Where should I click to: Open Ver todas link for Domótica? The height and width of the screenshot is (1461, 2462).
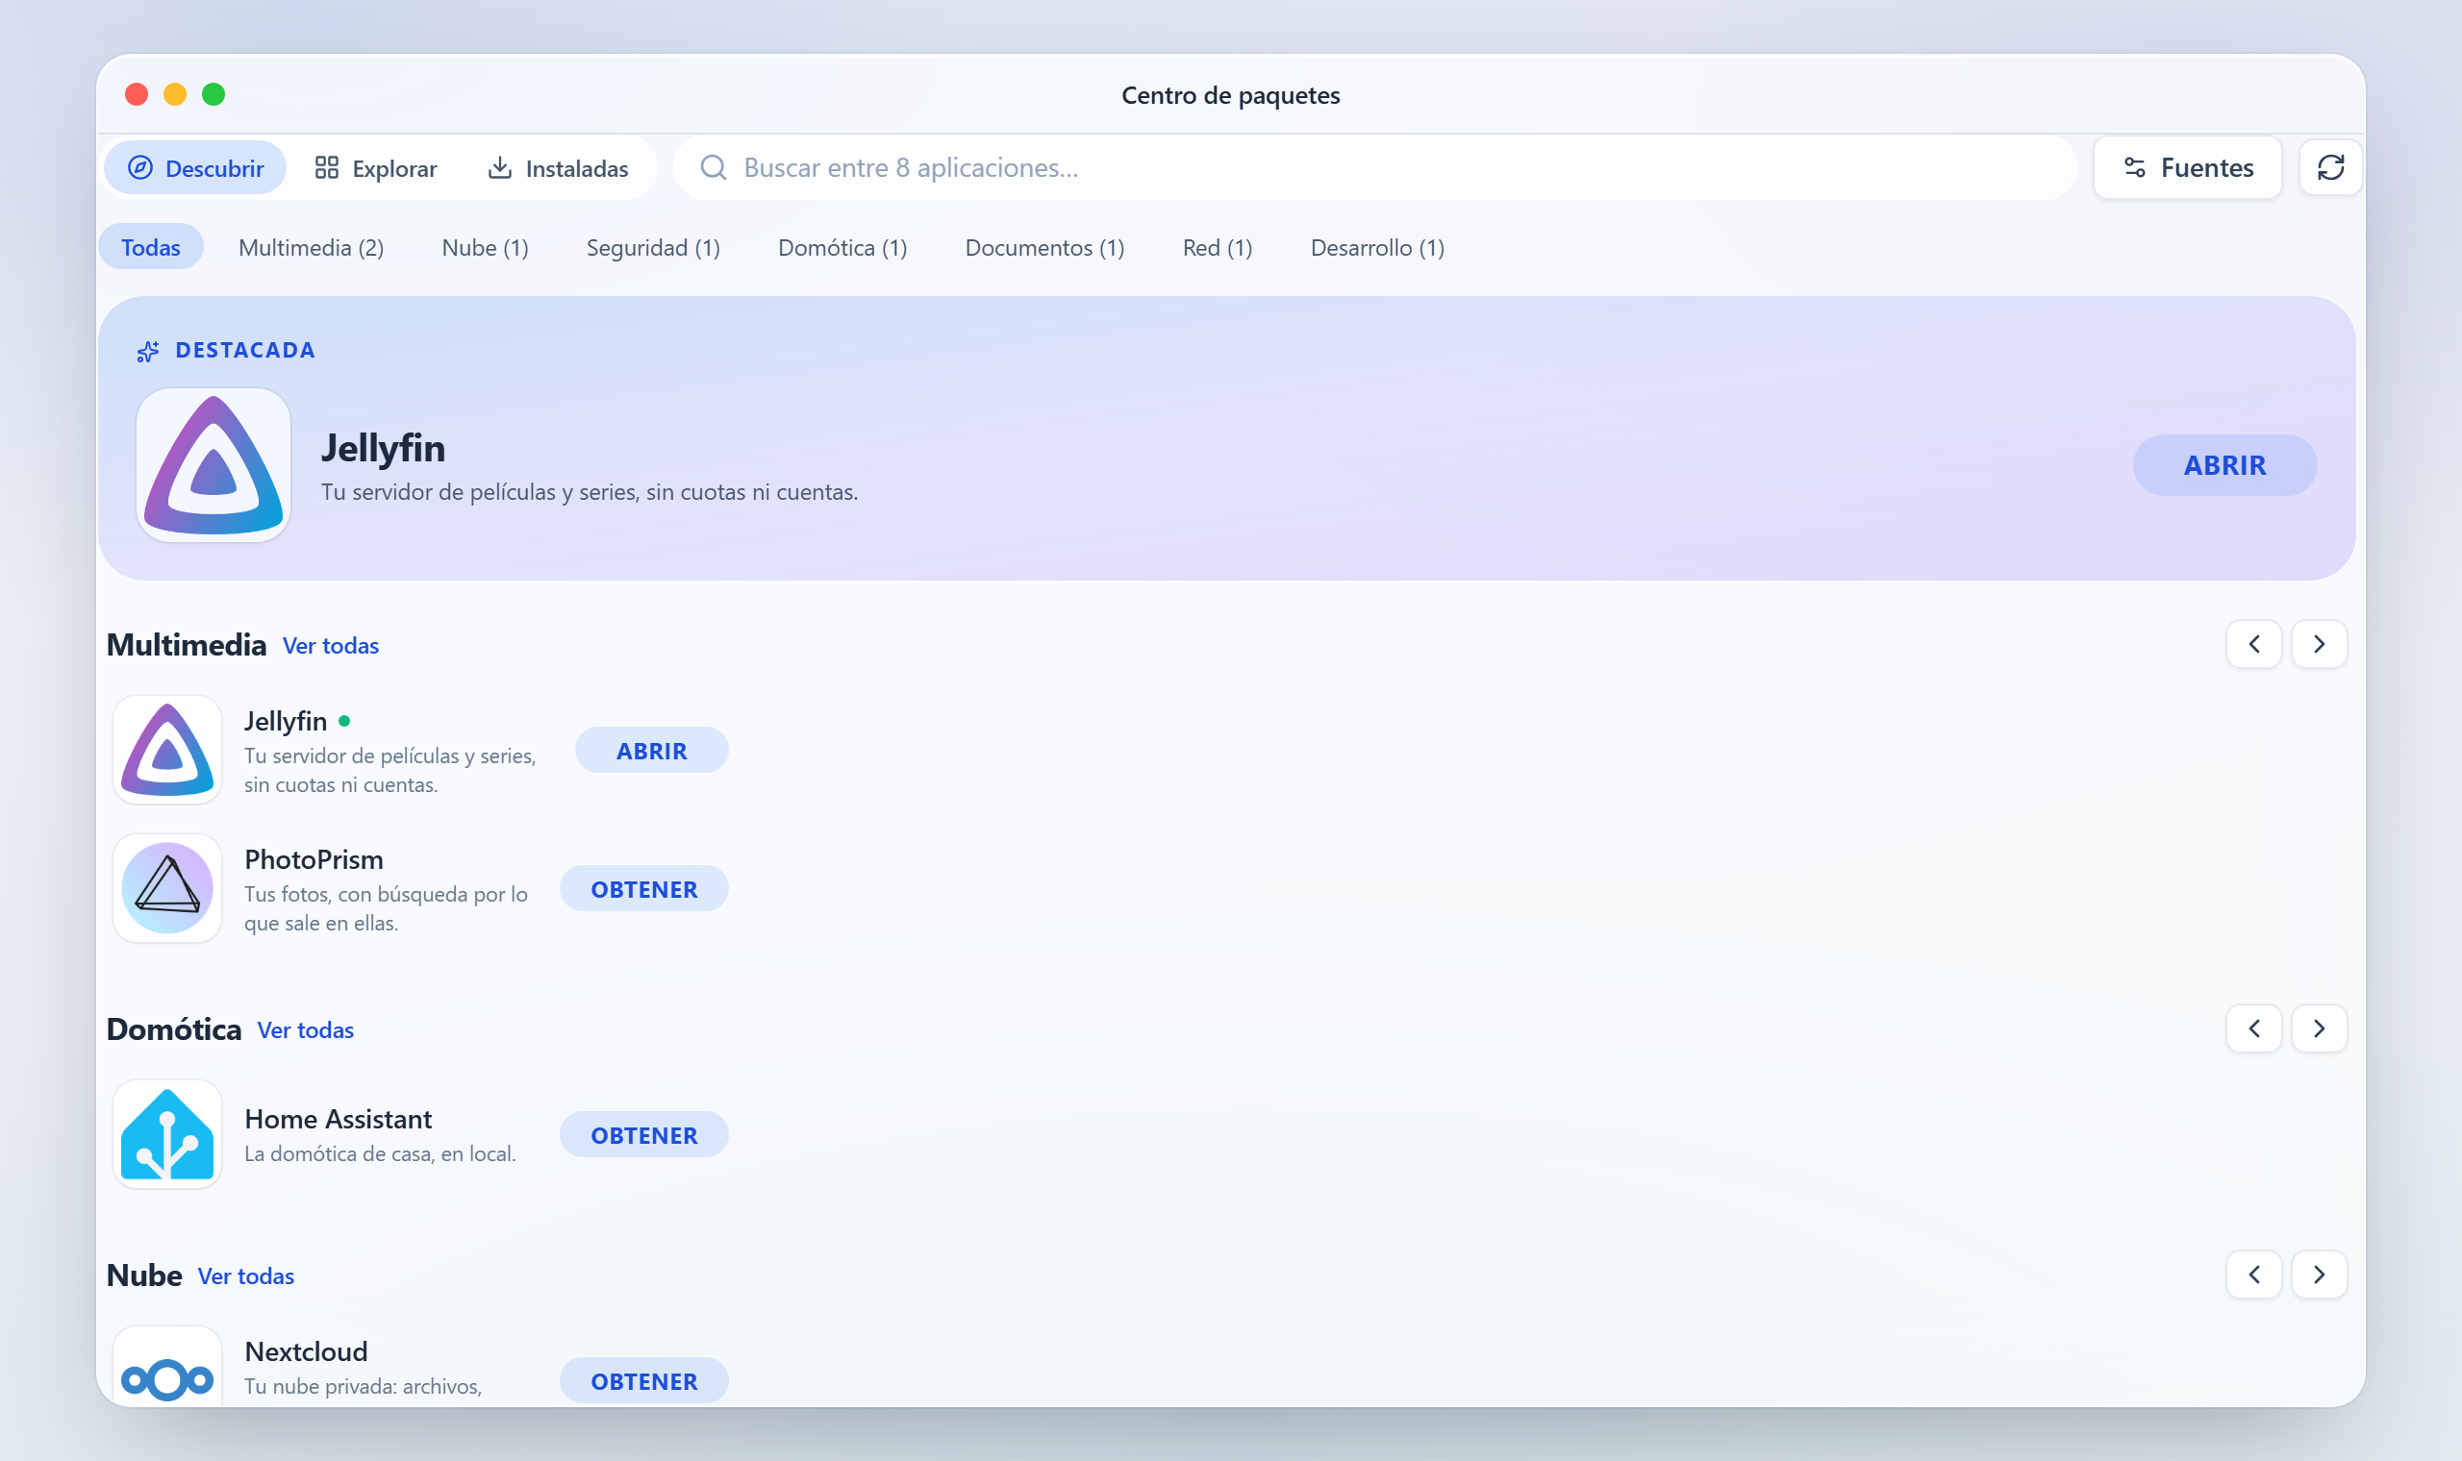305,1029
